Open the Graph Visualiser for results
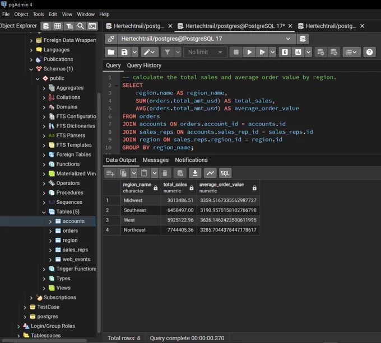The height and width of the screenshot is (343, 381). [210, 173]
